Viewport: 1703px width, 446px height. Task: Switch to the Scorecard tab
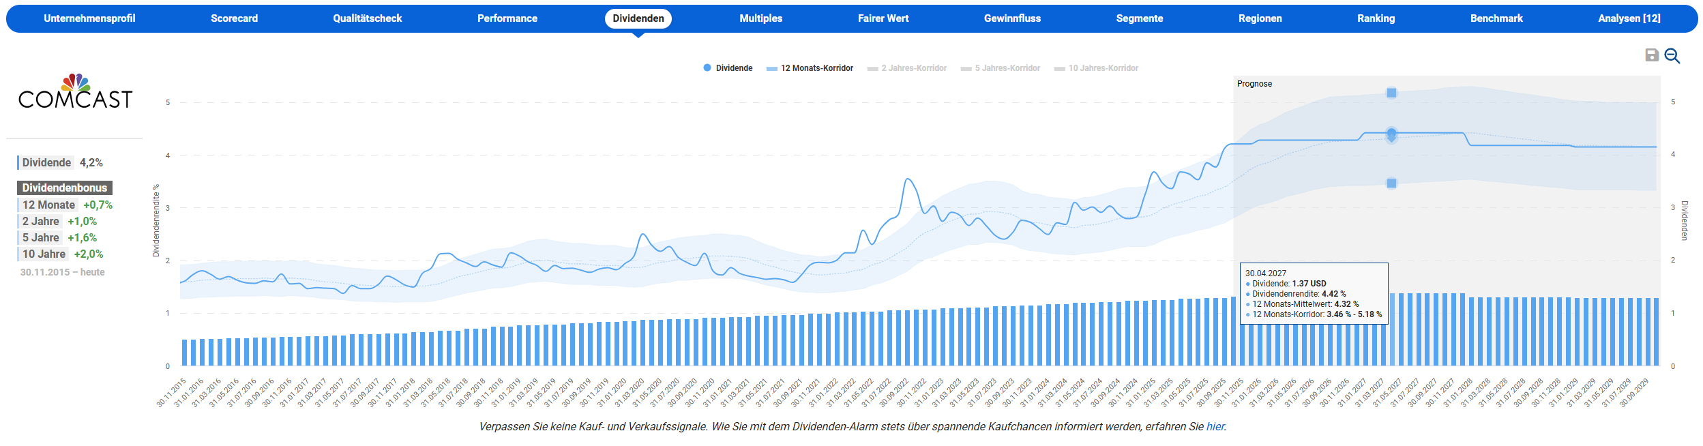point(234,18)
